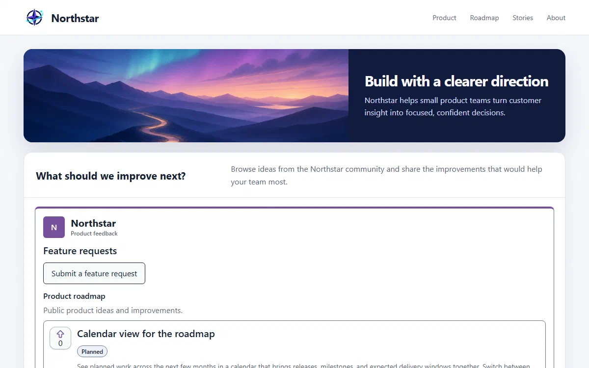The image size is (589, 368).
Task: Click the 'Product feedback' subtitle
Action: click(x=94, y=234)
